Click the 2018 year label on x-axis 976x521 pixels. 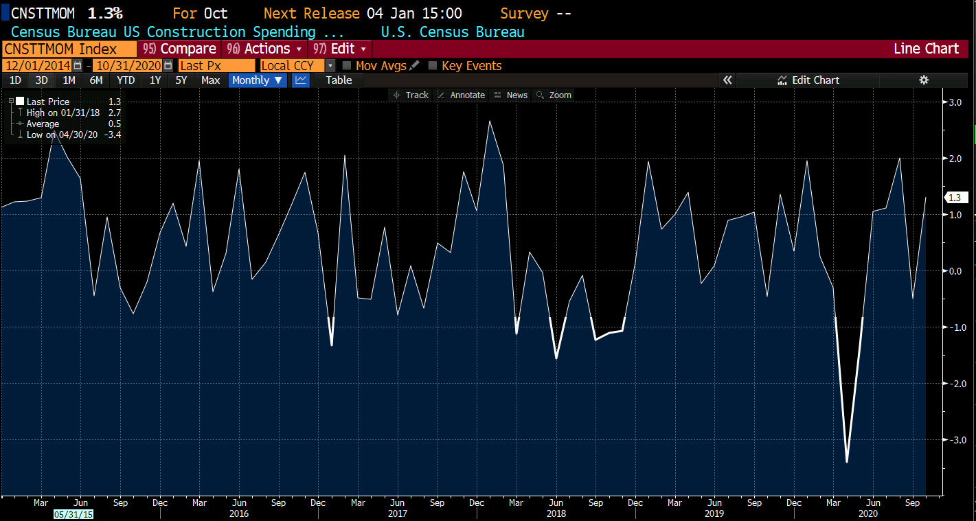556,513
